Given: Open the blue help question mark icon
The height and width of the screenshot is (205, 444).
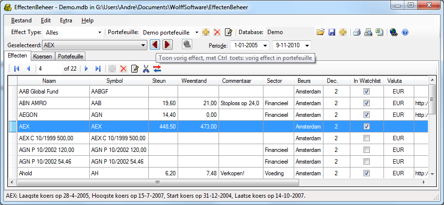Looking at the screenshot, I should (405, 32).
